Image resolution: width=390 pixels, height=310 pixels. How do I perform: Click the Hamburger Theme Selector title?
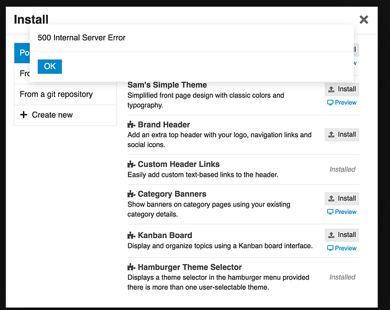190,267
